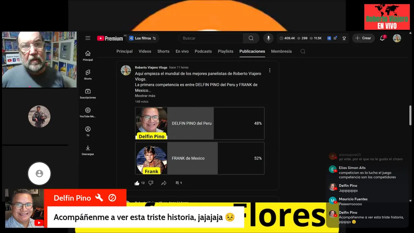The width and height of the screenshot is (414, 233).
Task: Click the 299 views stat
Action: (x=302, y=38)
